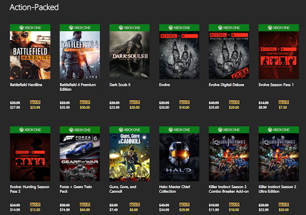Open the Battlefield Hardline cover art

tap(30, 55)
